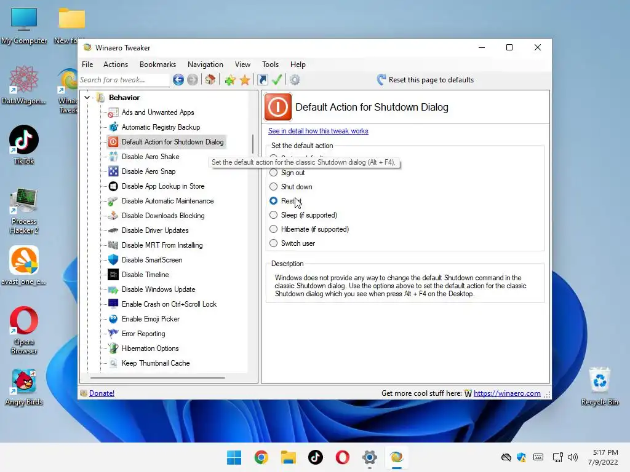Open the Help menu

(x=298, y=64)
